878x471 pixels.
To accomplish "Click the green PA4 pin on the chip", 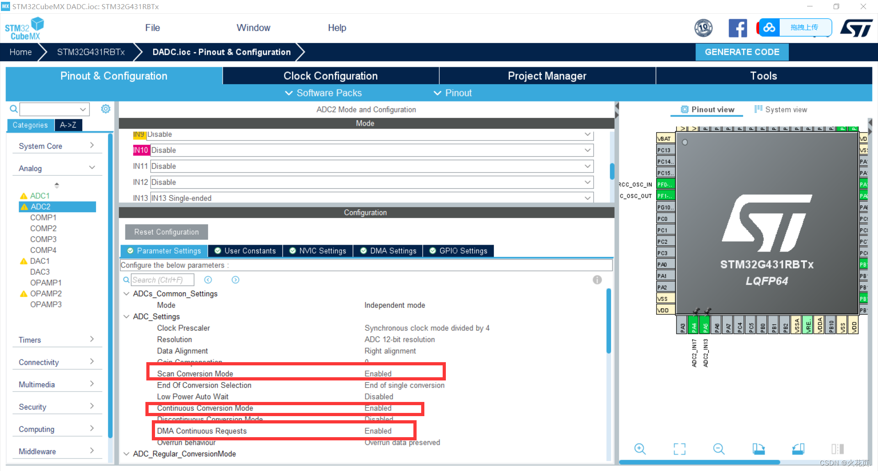I will (694, 325).
